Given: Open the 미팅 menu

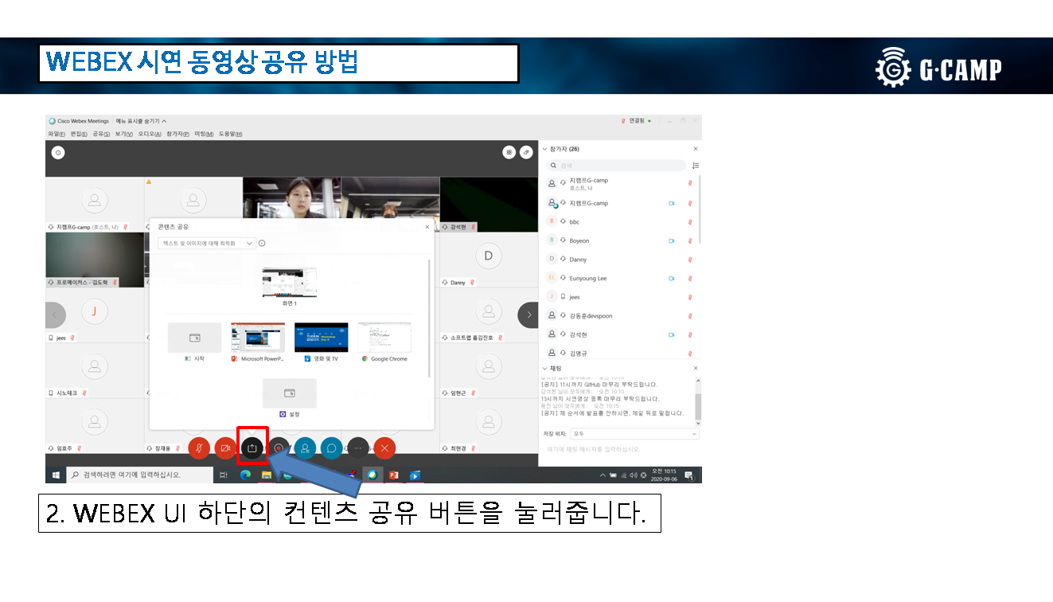Looking at the screenshot, I should tap(204, 134).
